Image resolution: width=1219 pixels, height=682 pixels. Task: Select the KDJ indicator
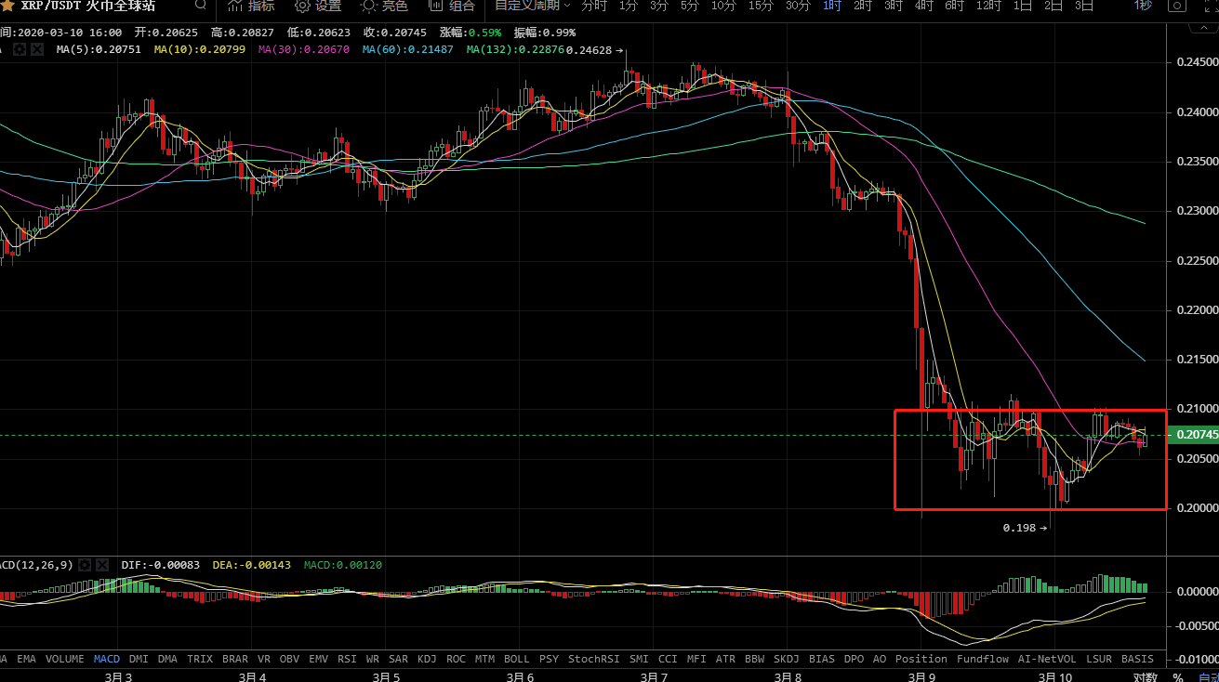click(427, 659)
